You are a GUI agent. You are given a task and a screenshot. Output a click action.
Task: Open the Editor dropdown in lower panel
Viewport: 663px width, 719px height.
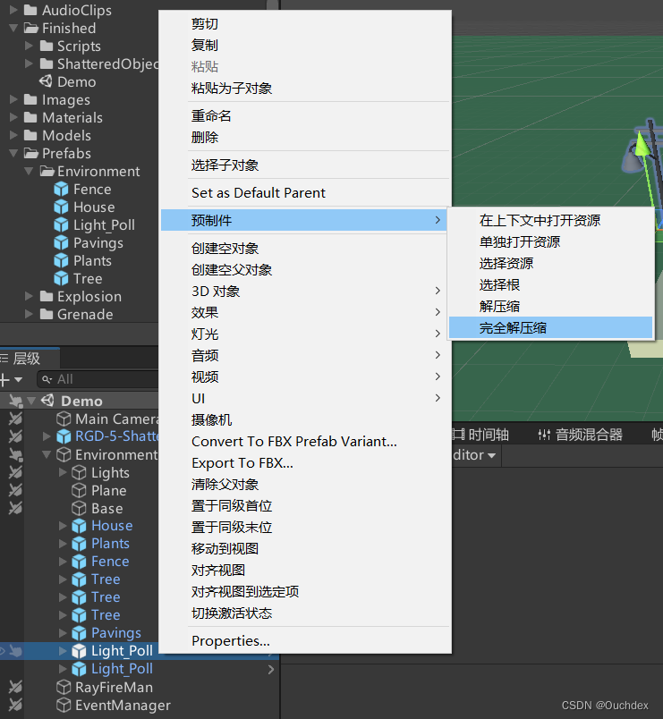pyautogui.click(x=474, y=455)
